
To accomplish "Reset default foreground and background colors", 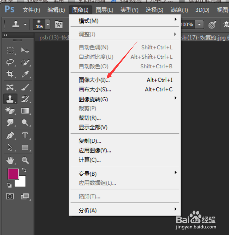I will pyautogui.click(x=9, y=185).
